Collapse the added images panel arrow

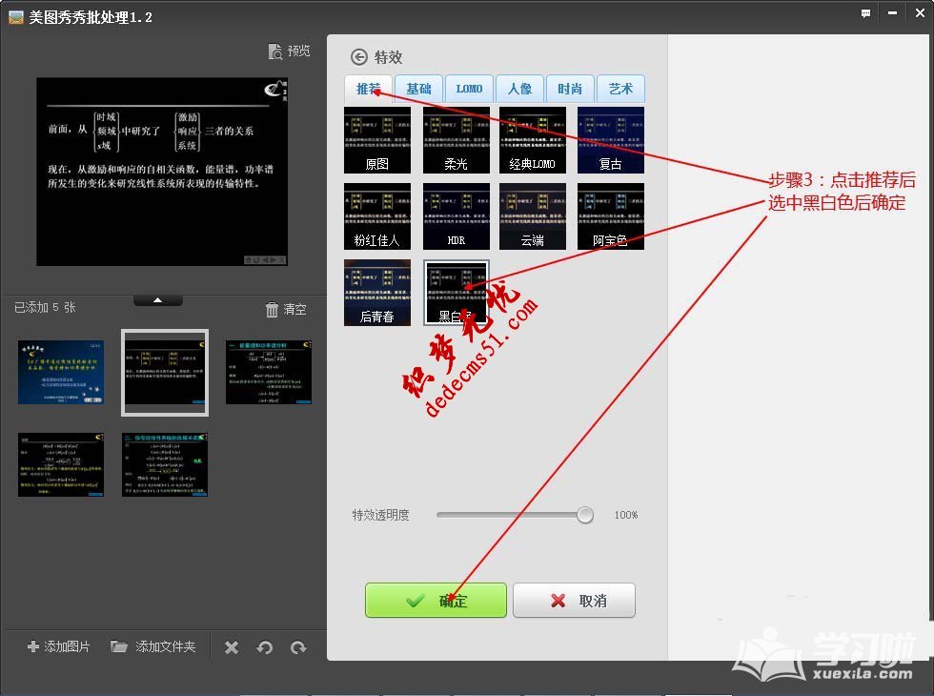[x=158, y=298]
